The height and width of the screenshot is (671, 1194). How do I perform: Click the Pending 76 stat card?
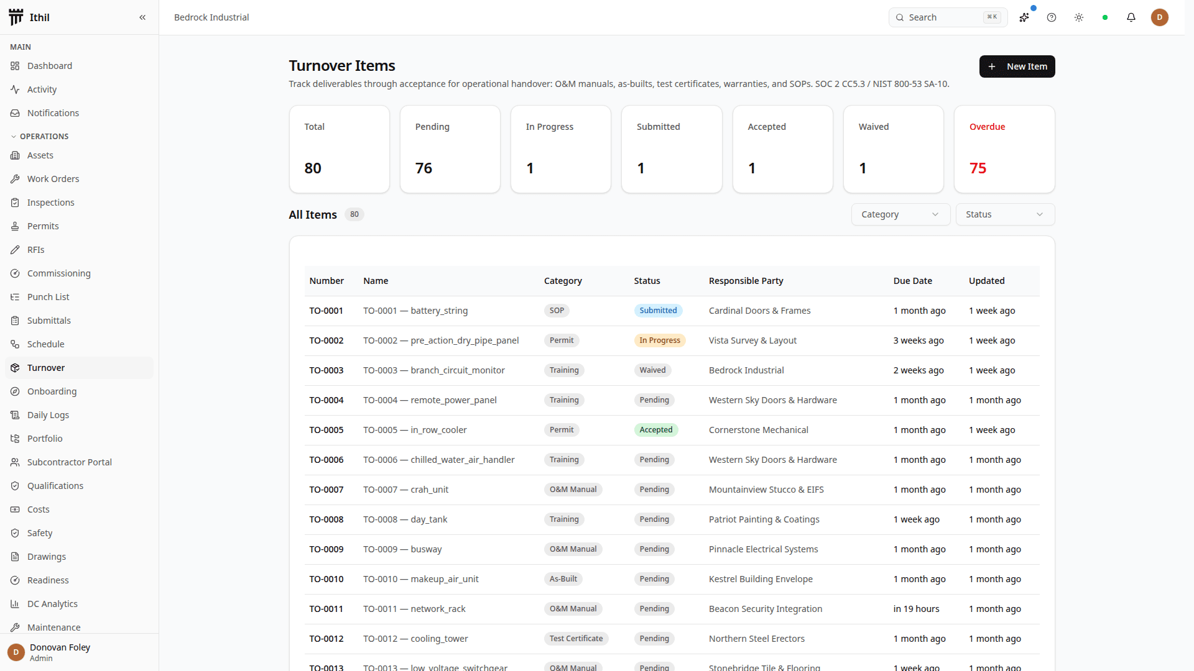click(450, 149)
